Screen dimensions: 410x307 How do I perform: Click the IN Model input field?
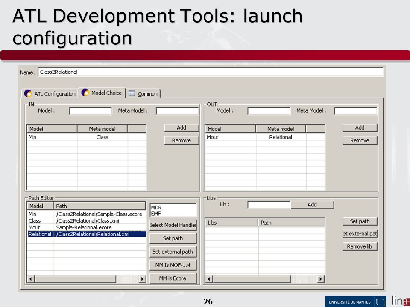click(x=91, y=111)
